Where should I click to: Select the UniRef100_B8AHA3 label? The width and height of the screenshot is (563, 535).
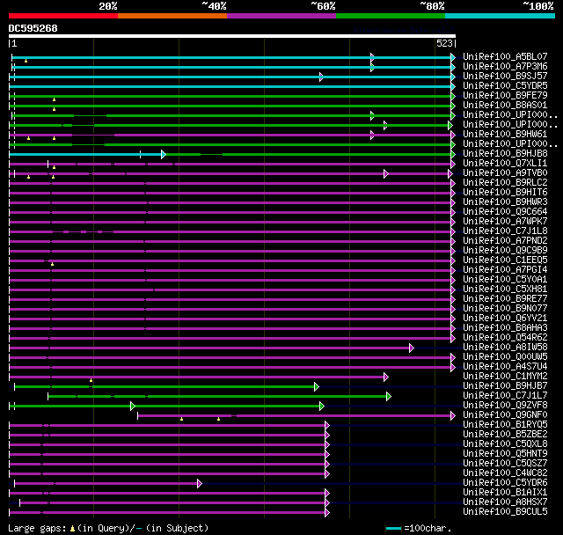click(505, 328)
